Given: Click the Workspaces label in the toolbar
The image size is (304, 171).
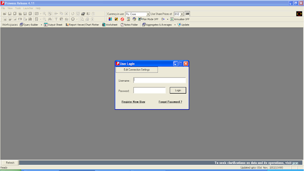Looking at the screenshot, I should point(10,25).
